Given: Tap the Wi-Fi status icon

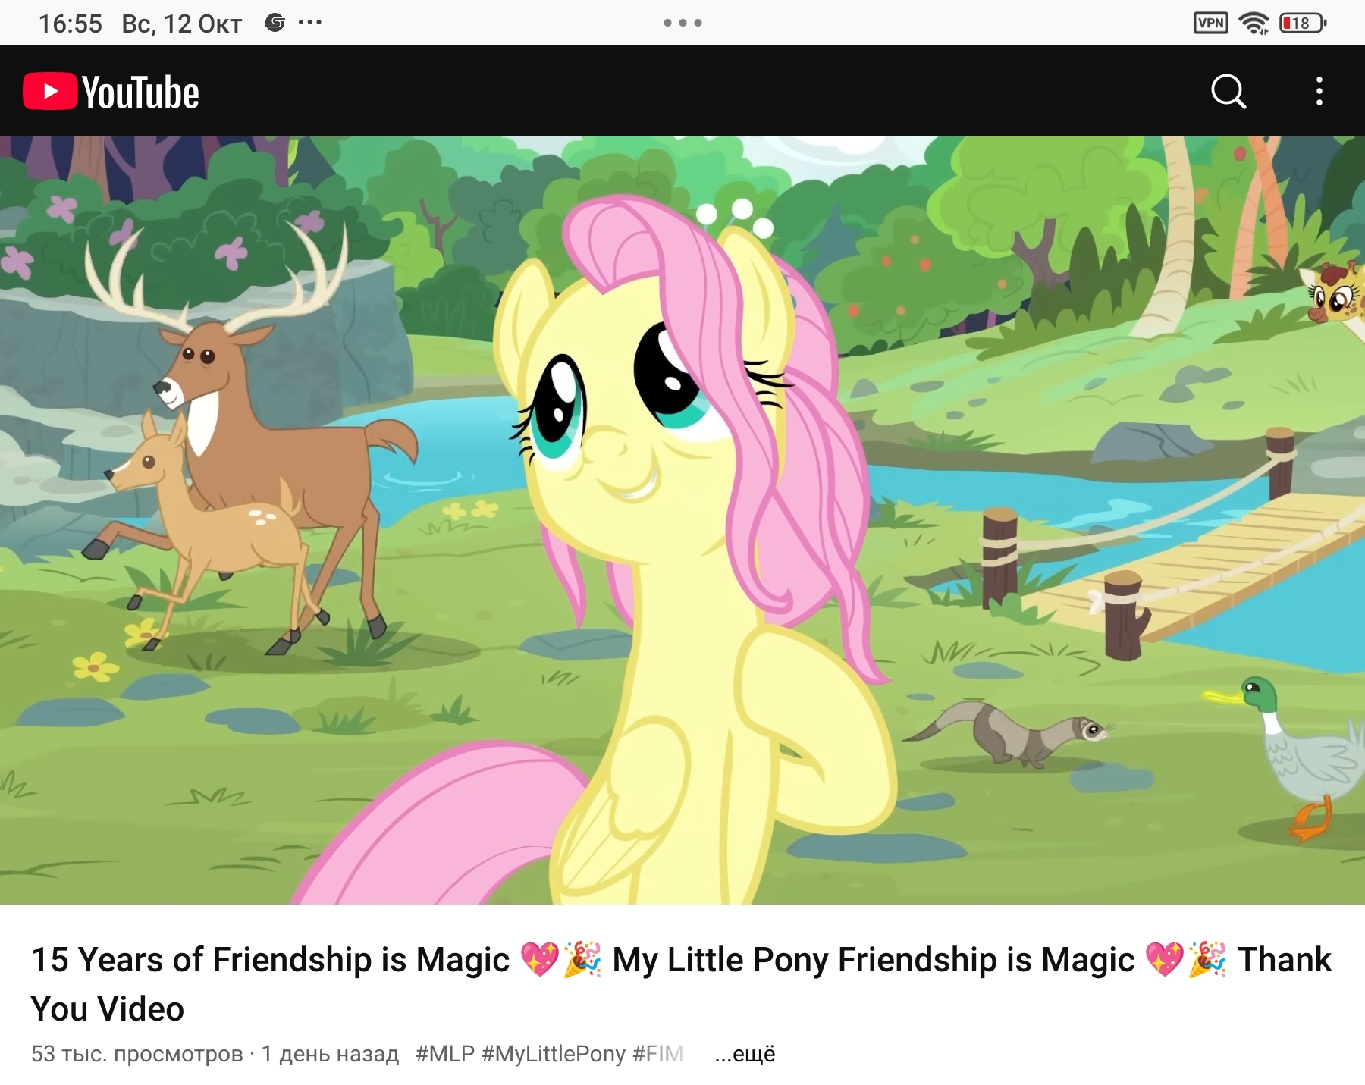Looking at the screenshot, I should click(1254, 24).
